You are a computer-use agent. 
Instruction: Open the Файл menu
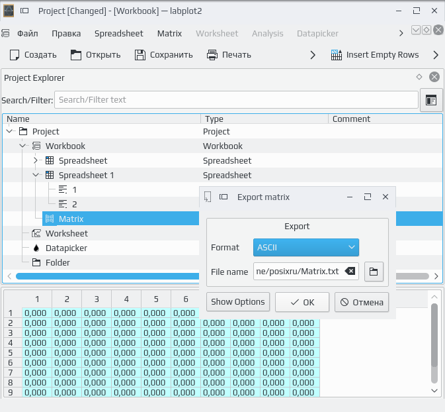point(28,34)
